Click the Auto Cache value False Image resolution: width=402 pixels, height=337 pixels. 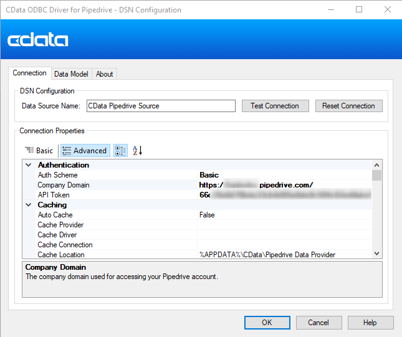pos(207,215)
